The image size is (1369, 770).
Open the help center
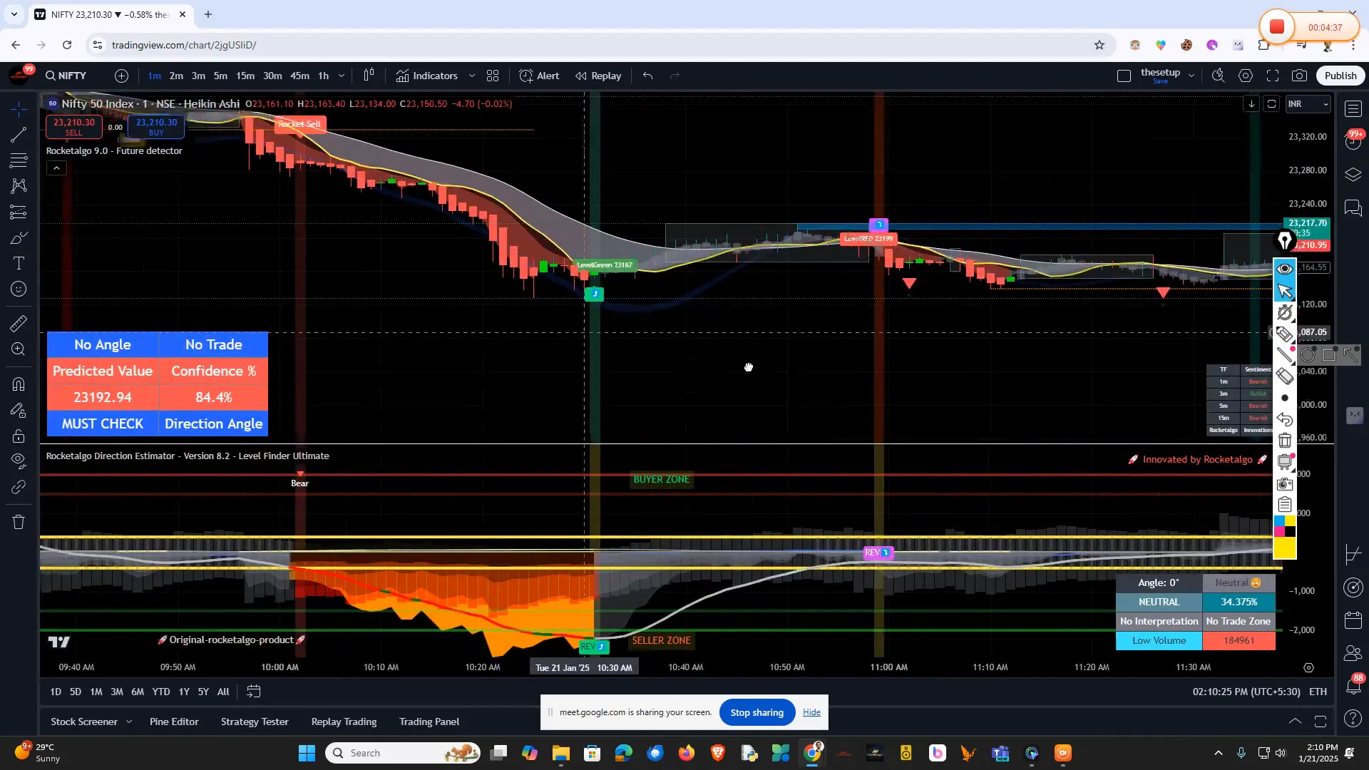1353,719
